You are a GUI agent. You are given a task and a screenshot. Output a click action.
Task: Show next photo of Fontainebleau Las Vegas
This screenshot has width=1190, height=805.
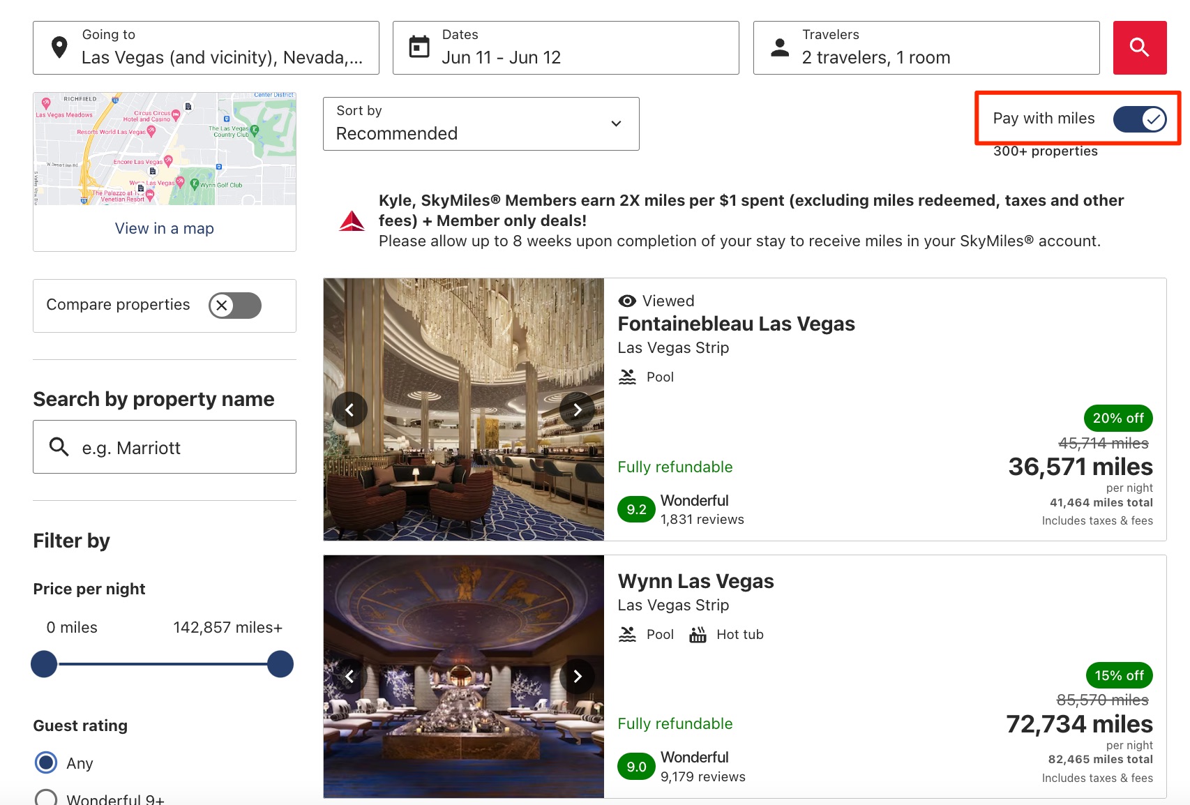(x=577, y=409)
